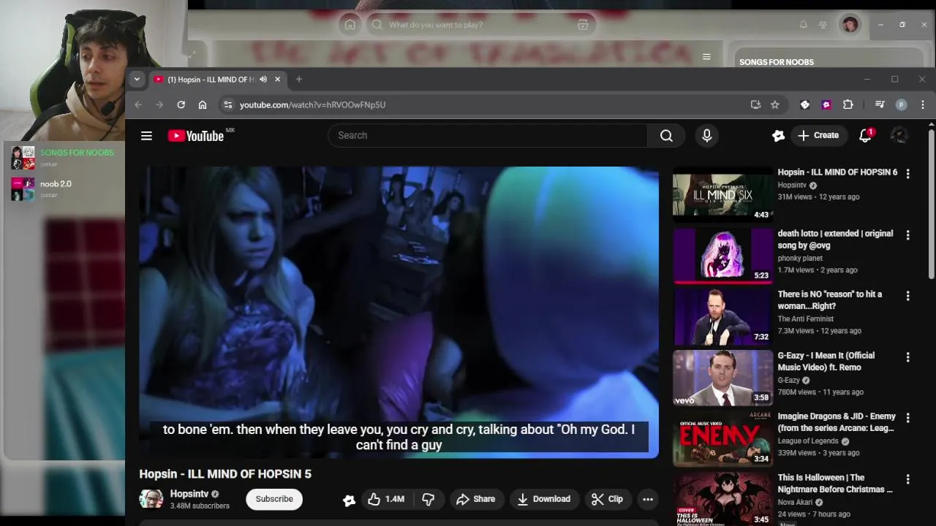Select SONGS FOR NOOBS playlist in sidebar

[x=63, y=157]
